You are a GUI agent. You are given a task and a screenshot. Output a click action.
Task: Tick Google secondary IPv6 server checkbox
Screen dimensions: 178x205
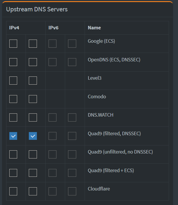[72, 44]
